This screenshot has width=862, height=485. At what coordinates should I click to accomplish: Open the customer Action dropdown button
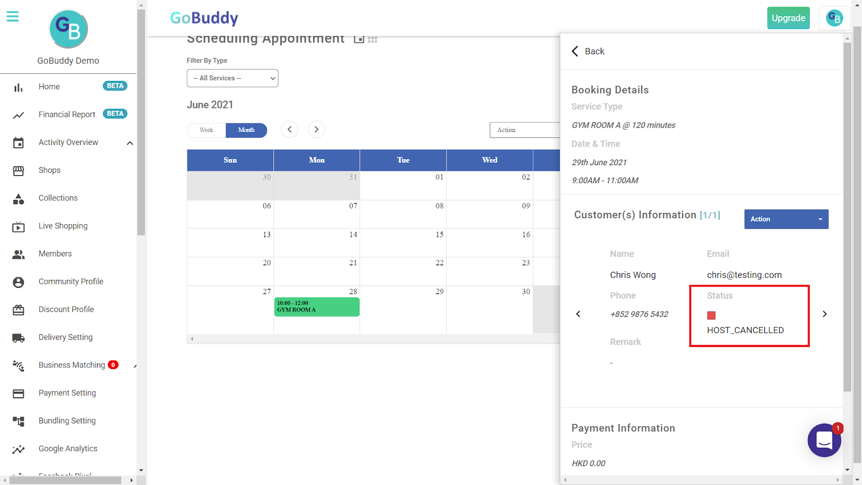coord(786,219)
